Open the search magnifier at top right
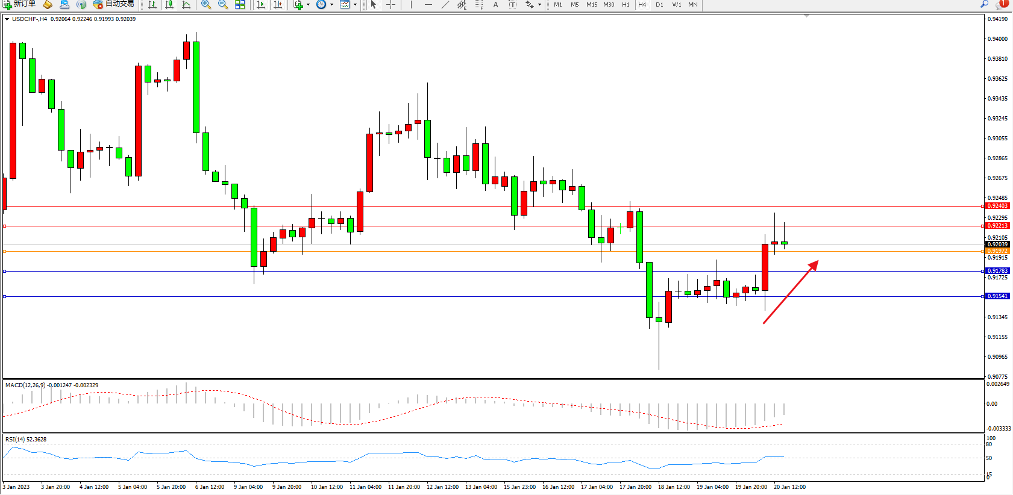 click(x=985, y=4)
